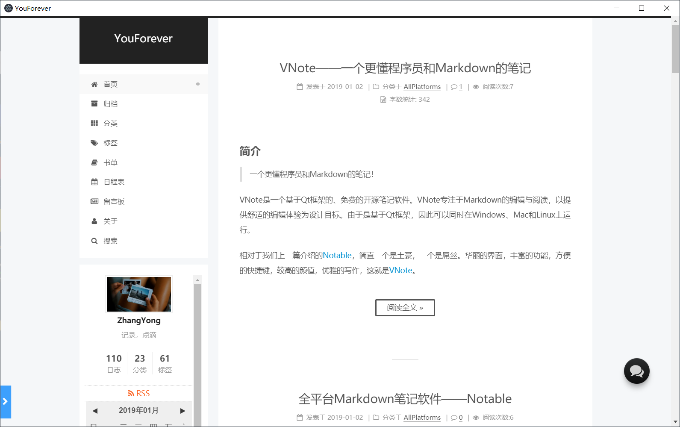Screen dimensions: 680x427
Task: Click the sidebar panel scrollbar
Action: coord(197,355)
